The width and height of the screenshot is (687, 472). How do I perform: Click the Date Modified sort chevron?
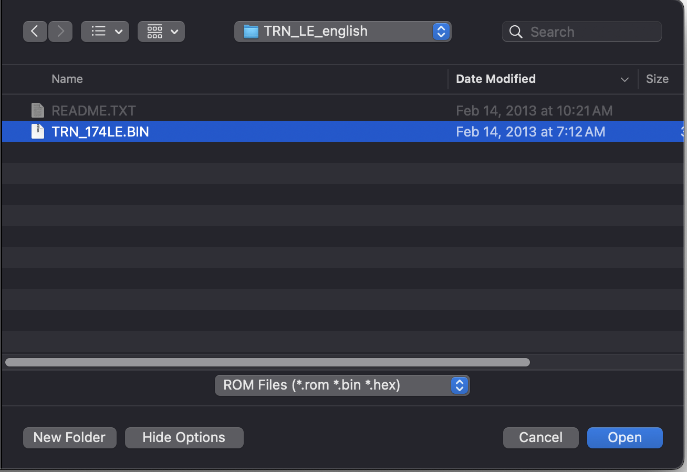(x=624, y=79)
